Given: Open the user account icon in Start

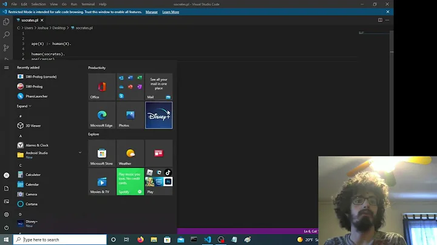Looking at the screenshot, I should (7, 175).
